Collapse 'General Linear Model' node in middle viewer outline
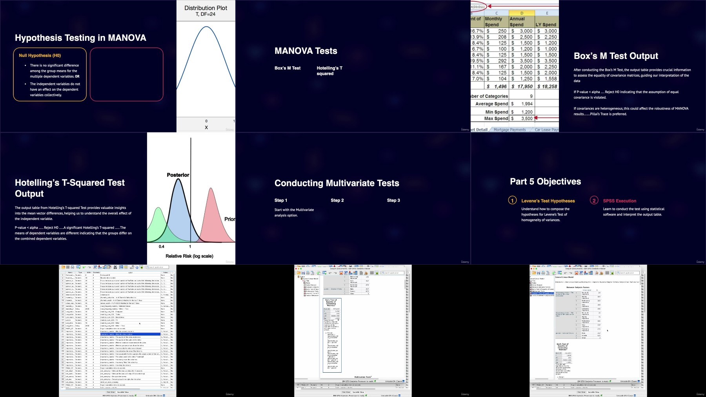The width and height of the screenshot is (706, 397). click(x=298, y=279)
